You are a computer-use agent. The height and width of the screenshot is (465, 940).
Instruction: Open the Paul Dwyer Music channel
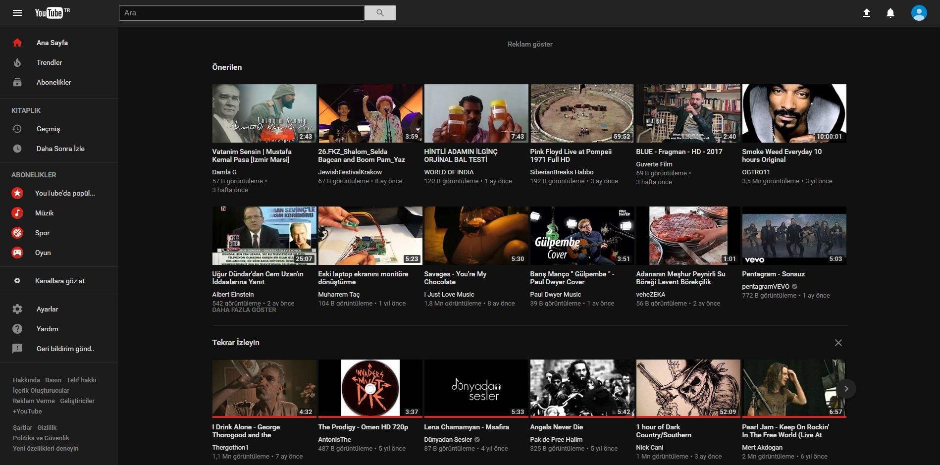(555, 295)
